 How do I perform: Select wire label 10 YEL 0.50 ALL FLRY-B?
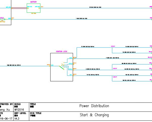pyautogui.click(x=93, y=75)
